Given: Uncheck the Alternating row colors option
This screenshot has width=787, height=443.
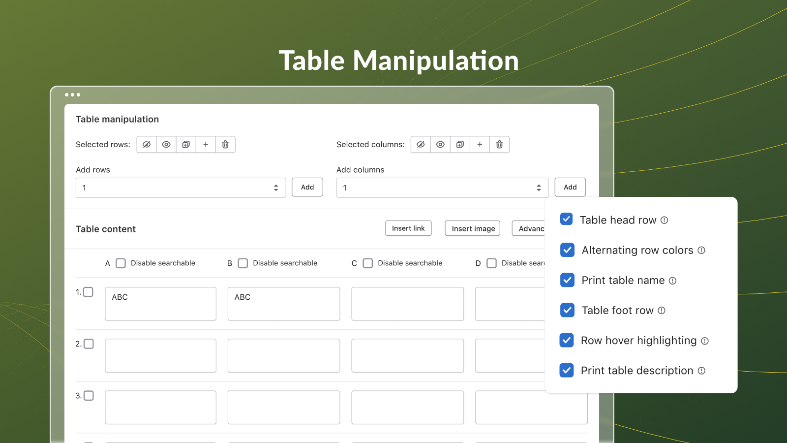Looking at the screenshot, I should pyautogui.click(x=567, y=250).
